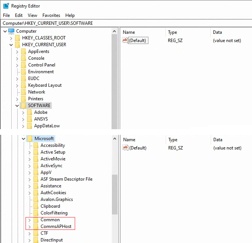Click the registry path address bar
The image size is (252, 243).
(126, 23)
